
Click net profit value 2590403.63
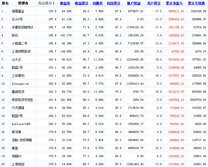[x=176, y=19]
